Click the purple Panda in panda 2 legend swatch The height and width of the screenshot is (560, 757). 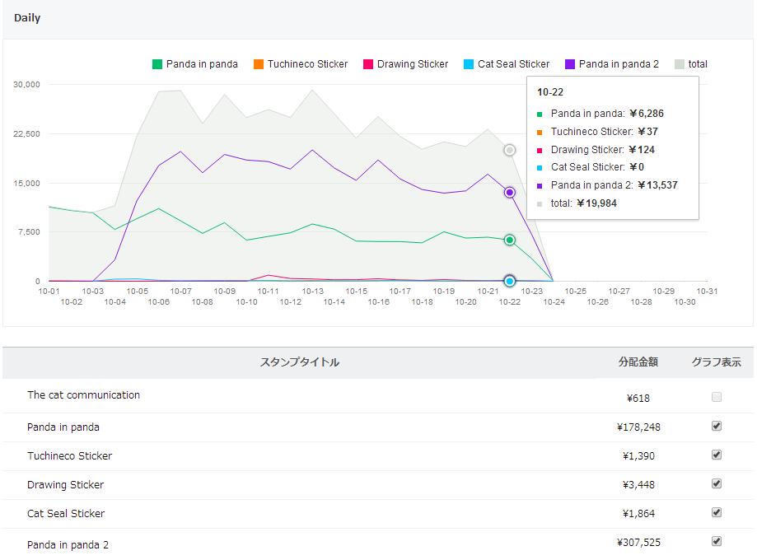coord(570,64)
